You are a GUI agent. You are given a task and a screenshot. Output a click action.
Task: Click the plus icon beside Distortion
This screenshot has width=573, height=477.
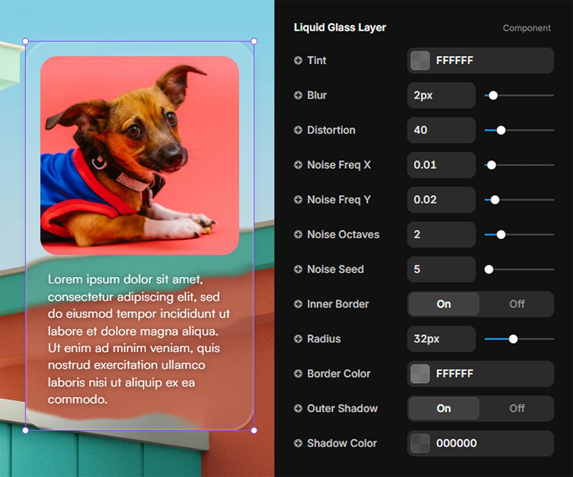click(x=298, y=130)
